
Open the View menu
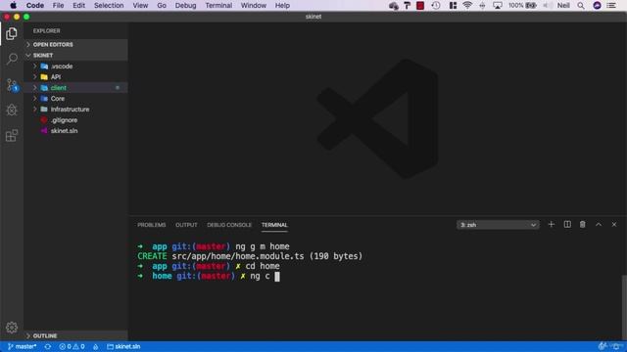(140, 5)
